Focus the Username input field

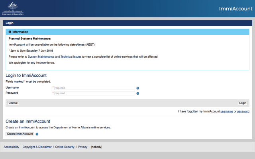[x=94, y=88]
